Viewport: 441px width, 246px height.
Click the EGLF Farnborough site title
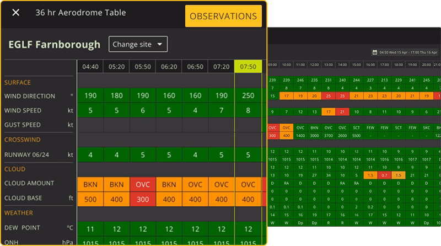click(54, 45)
